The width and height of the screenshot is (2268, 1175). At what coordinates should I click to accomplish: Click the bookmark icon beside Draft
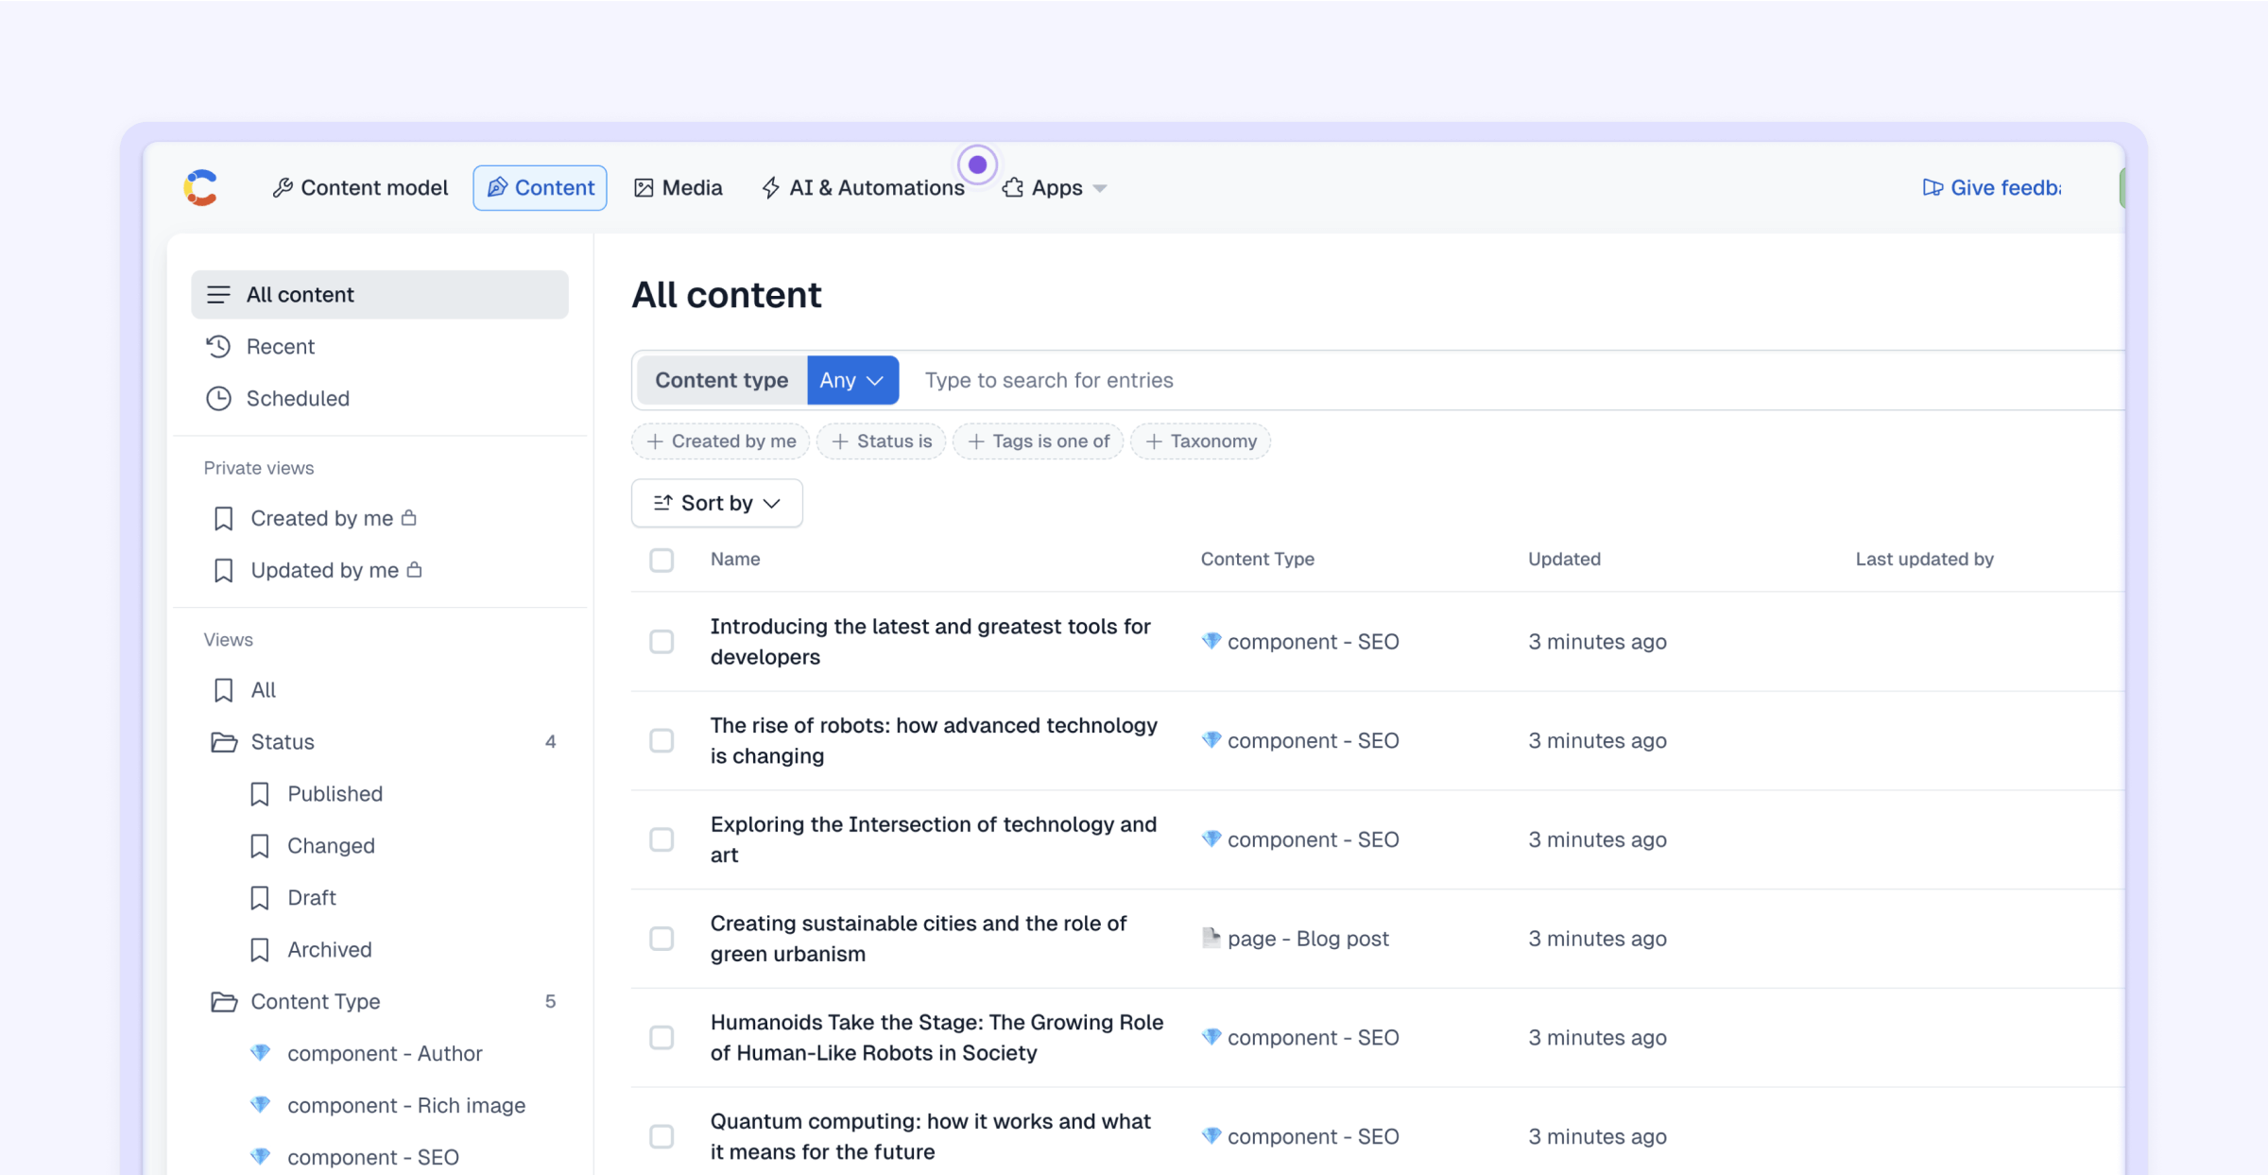point(260,898)
